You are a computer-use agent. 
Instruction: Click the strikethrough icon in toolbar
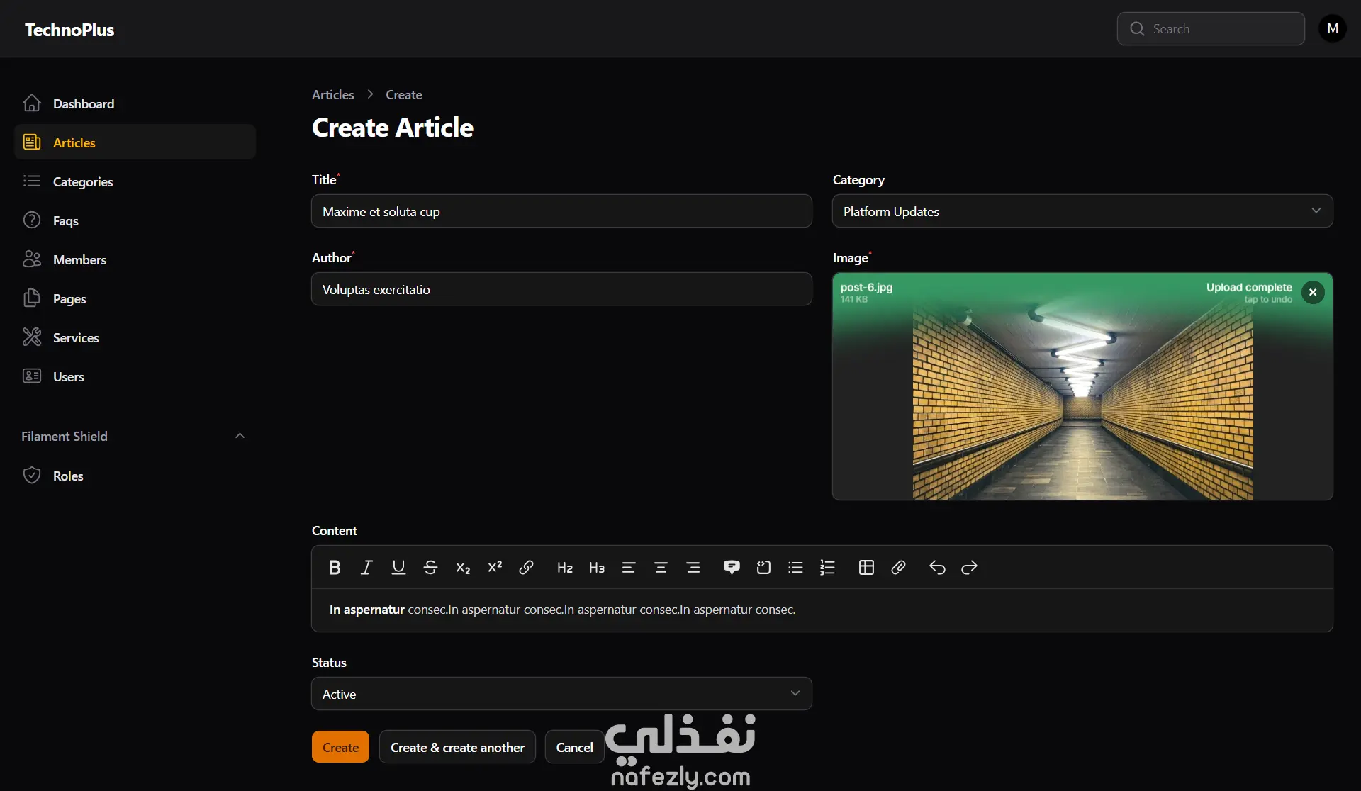430,568
